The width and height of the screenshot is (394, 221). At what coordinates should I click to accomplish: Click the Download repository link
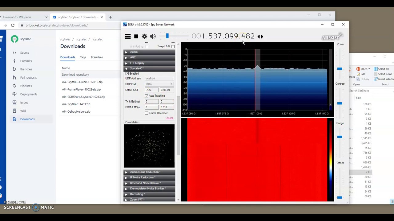(x=75, y=75)
